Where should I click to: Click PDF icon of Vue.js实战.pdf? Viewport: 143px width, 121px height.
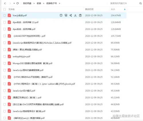[x=9, y=15]
